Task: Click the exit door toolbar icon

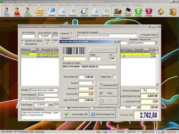Action: [173, 12]
